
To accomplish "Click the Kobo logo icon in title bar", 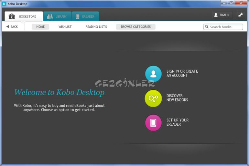I will click(4, 4).
